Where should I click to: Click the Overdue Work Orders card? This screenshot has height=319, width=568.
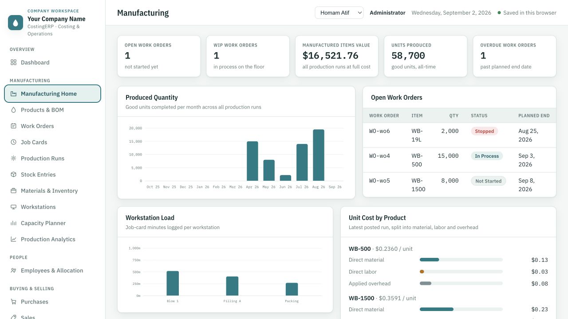[514, 56]
